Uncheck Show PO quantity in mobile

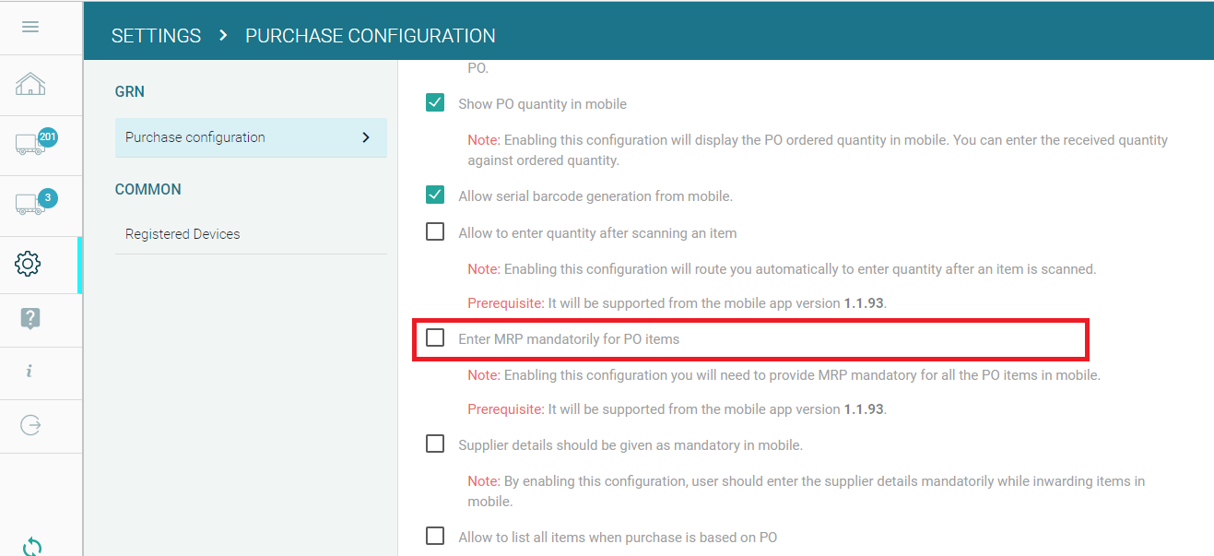(x=435, y=103)
